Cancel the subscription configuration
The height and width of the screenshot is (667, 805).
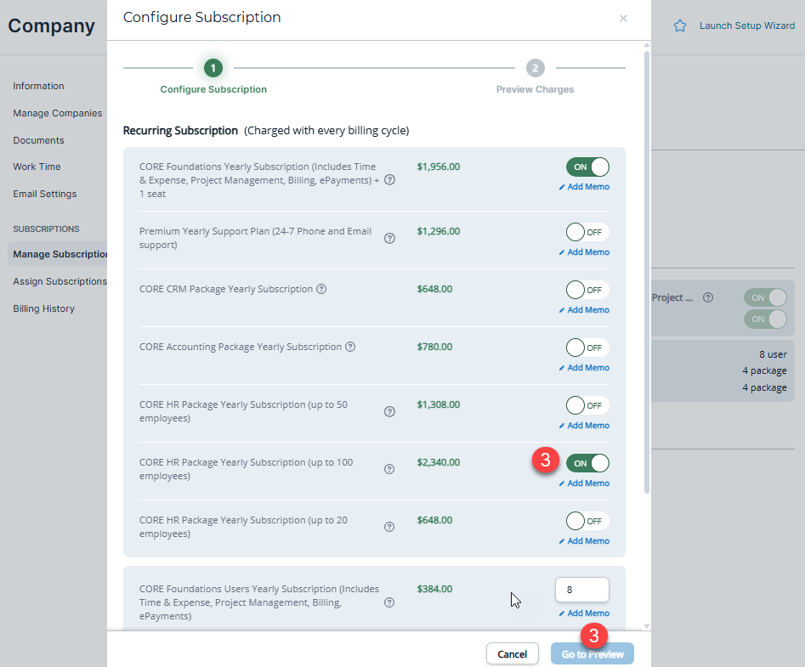click(x=512, y=653)
